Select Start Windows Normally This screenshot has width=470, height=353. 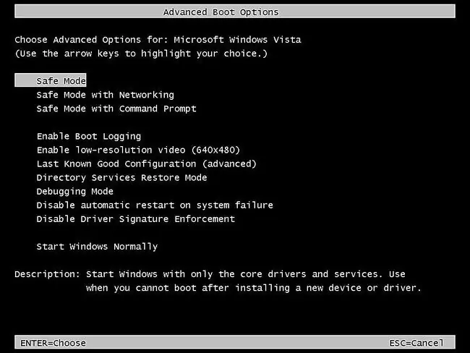coord(97,247)
